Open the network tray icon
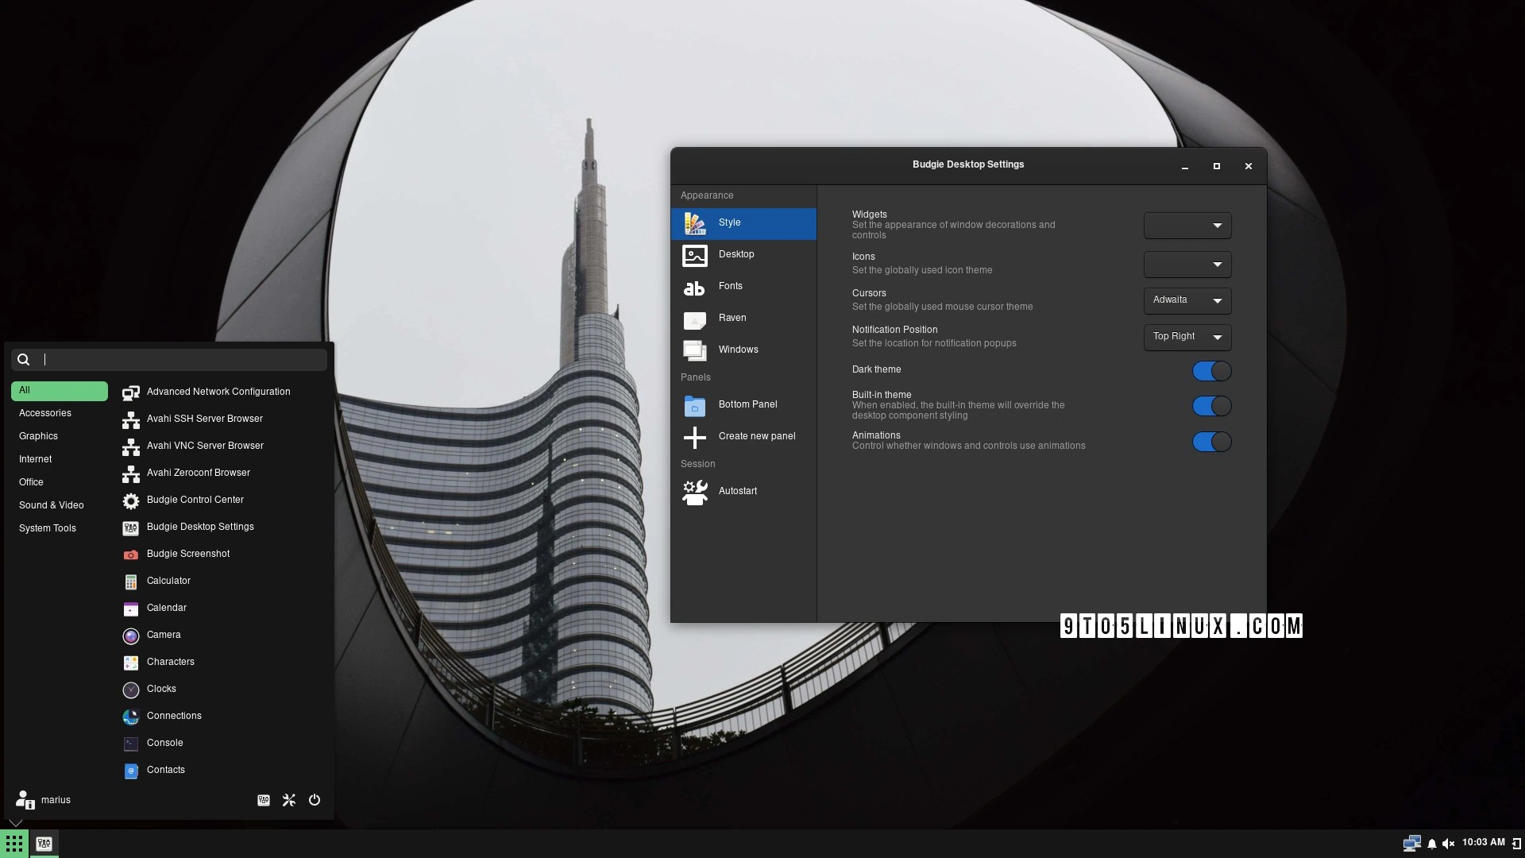Screen dimensions: 1525x858 click(x=1411, y=843)
